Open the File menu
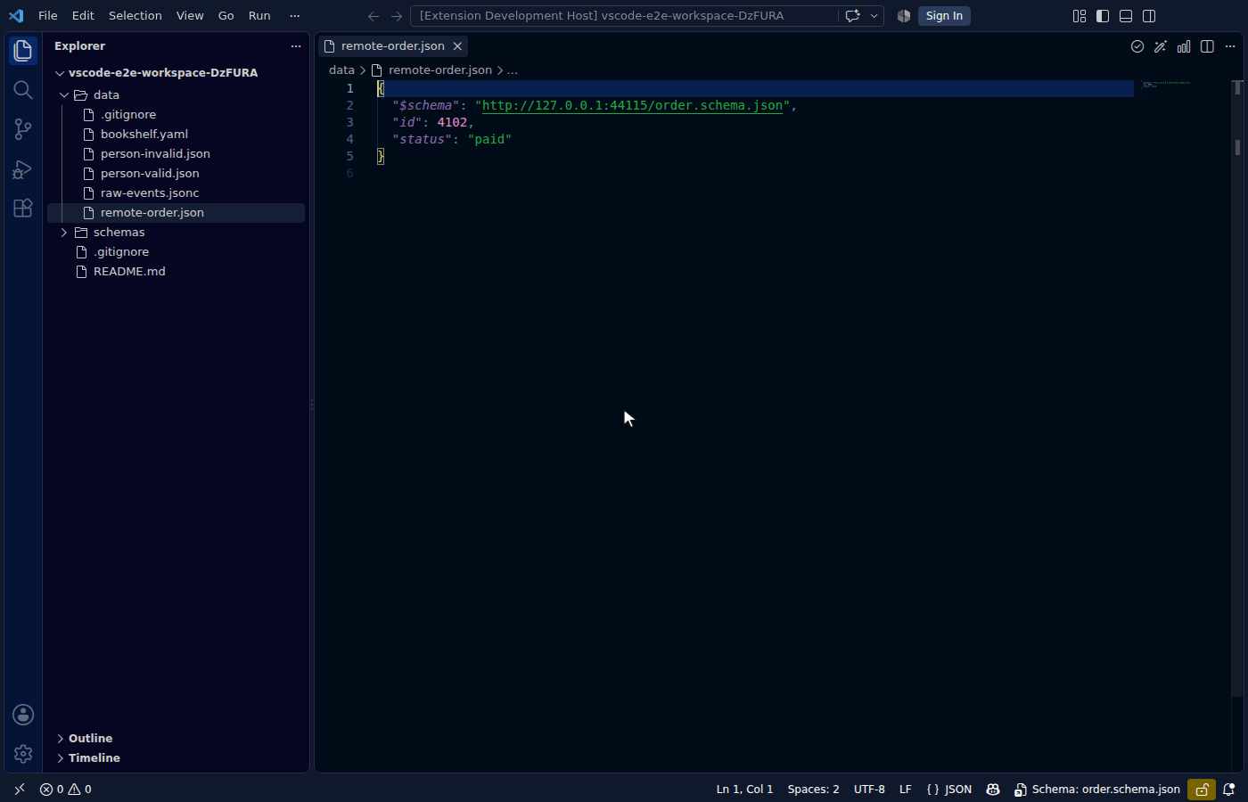 (x=48, y=16)
